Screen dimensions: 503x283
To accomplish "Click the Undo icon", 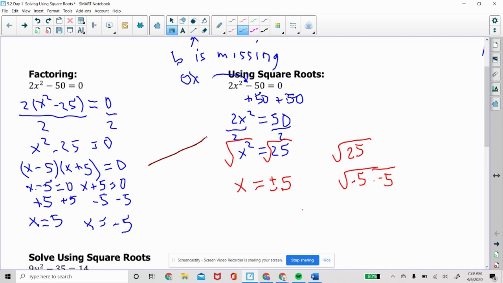I will coord(37,21).
